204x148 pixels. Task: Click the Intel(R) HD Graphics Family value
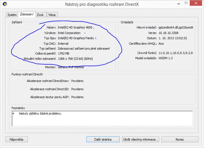coord(76,38)
